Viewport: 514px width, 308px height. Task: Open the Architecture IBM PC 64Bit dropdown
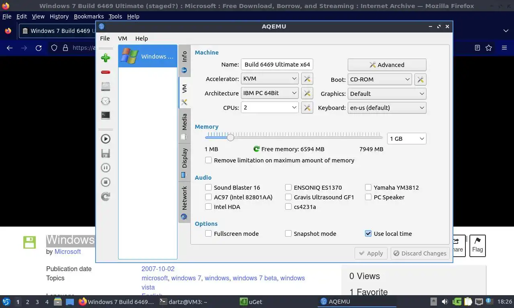click(x=270, y=93)
